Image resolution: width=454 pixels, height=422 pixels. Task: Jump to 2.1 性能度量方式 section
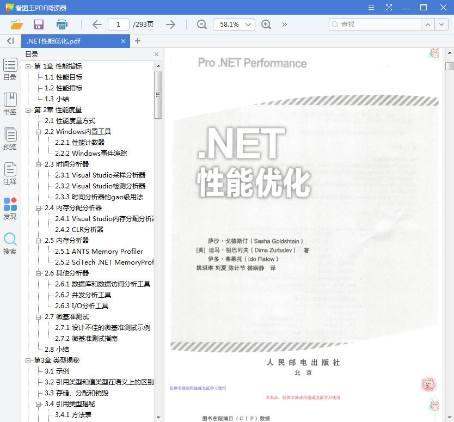coord(70,121)
